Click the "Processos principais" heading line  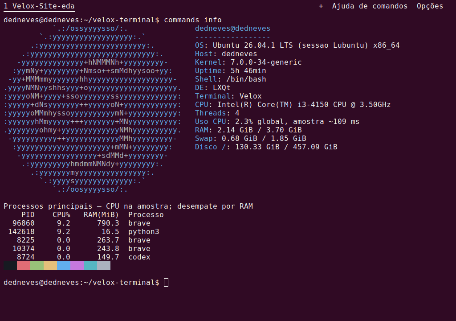(128, 206)
